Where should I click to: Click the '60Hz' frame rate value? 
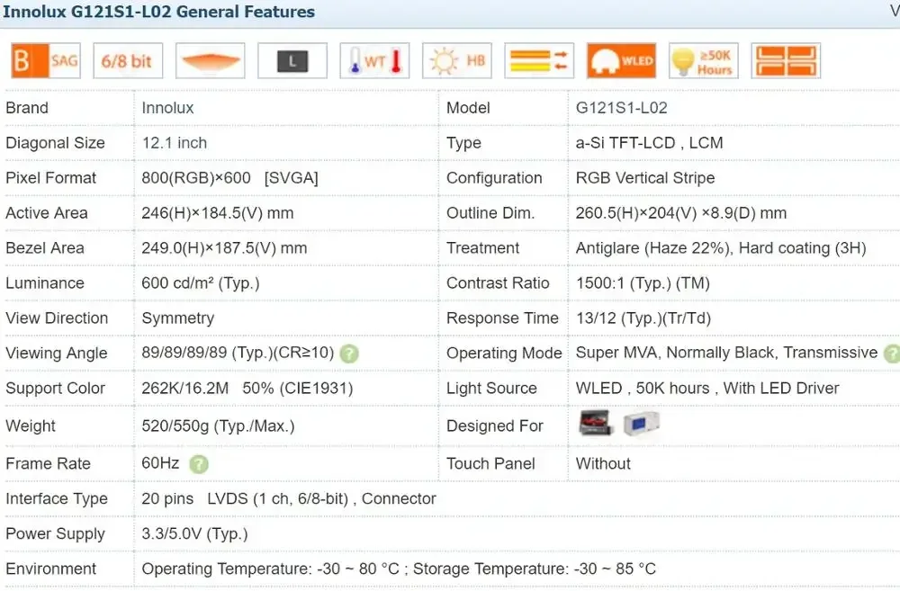[x=160, y=462]
